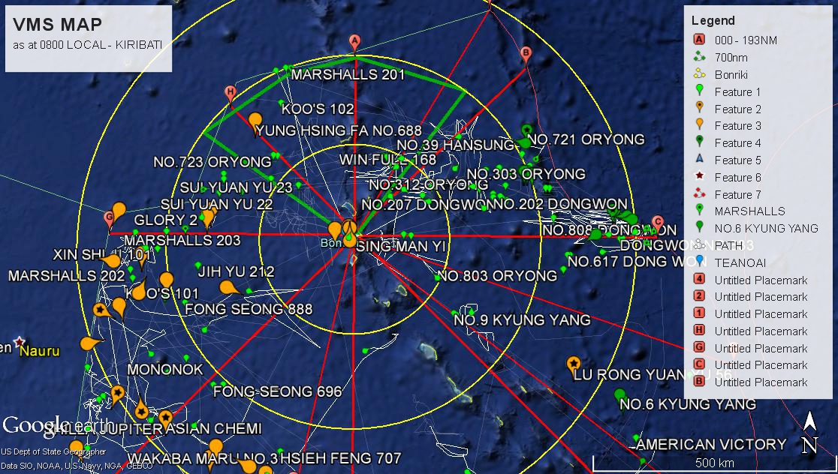Viewport: 838px width, 474px height.
Task: Click the TEANOAI entry in the legend
Action: 740,262
